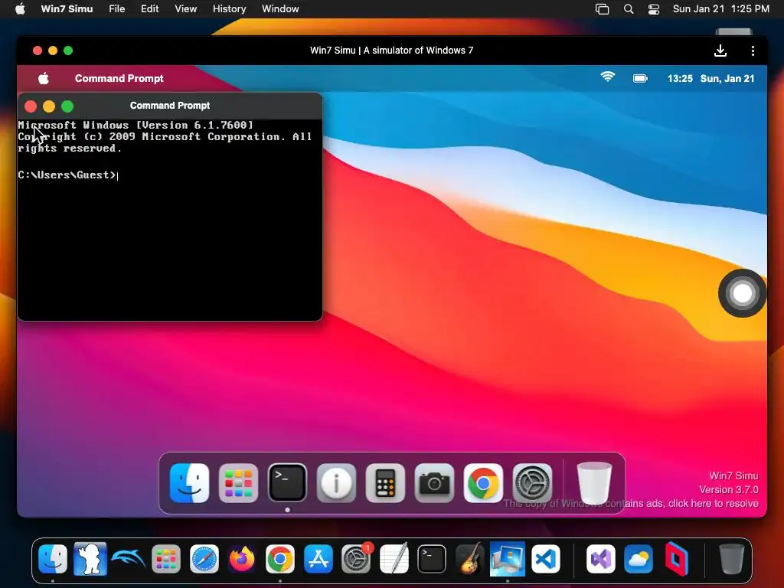Open the macOS Apple menu
The width and height of the screenshot is (784, 588).
[20, 8]
